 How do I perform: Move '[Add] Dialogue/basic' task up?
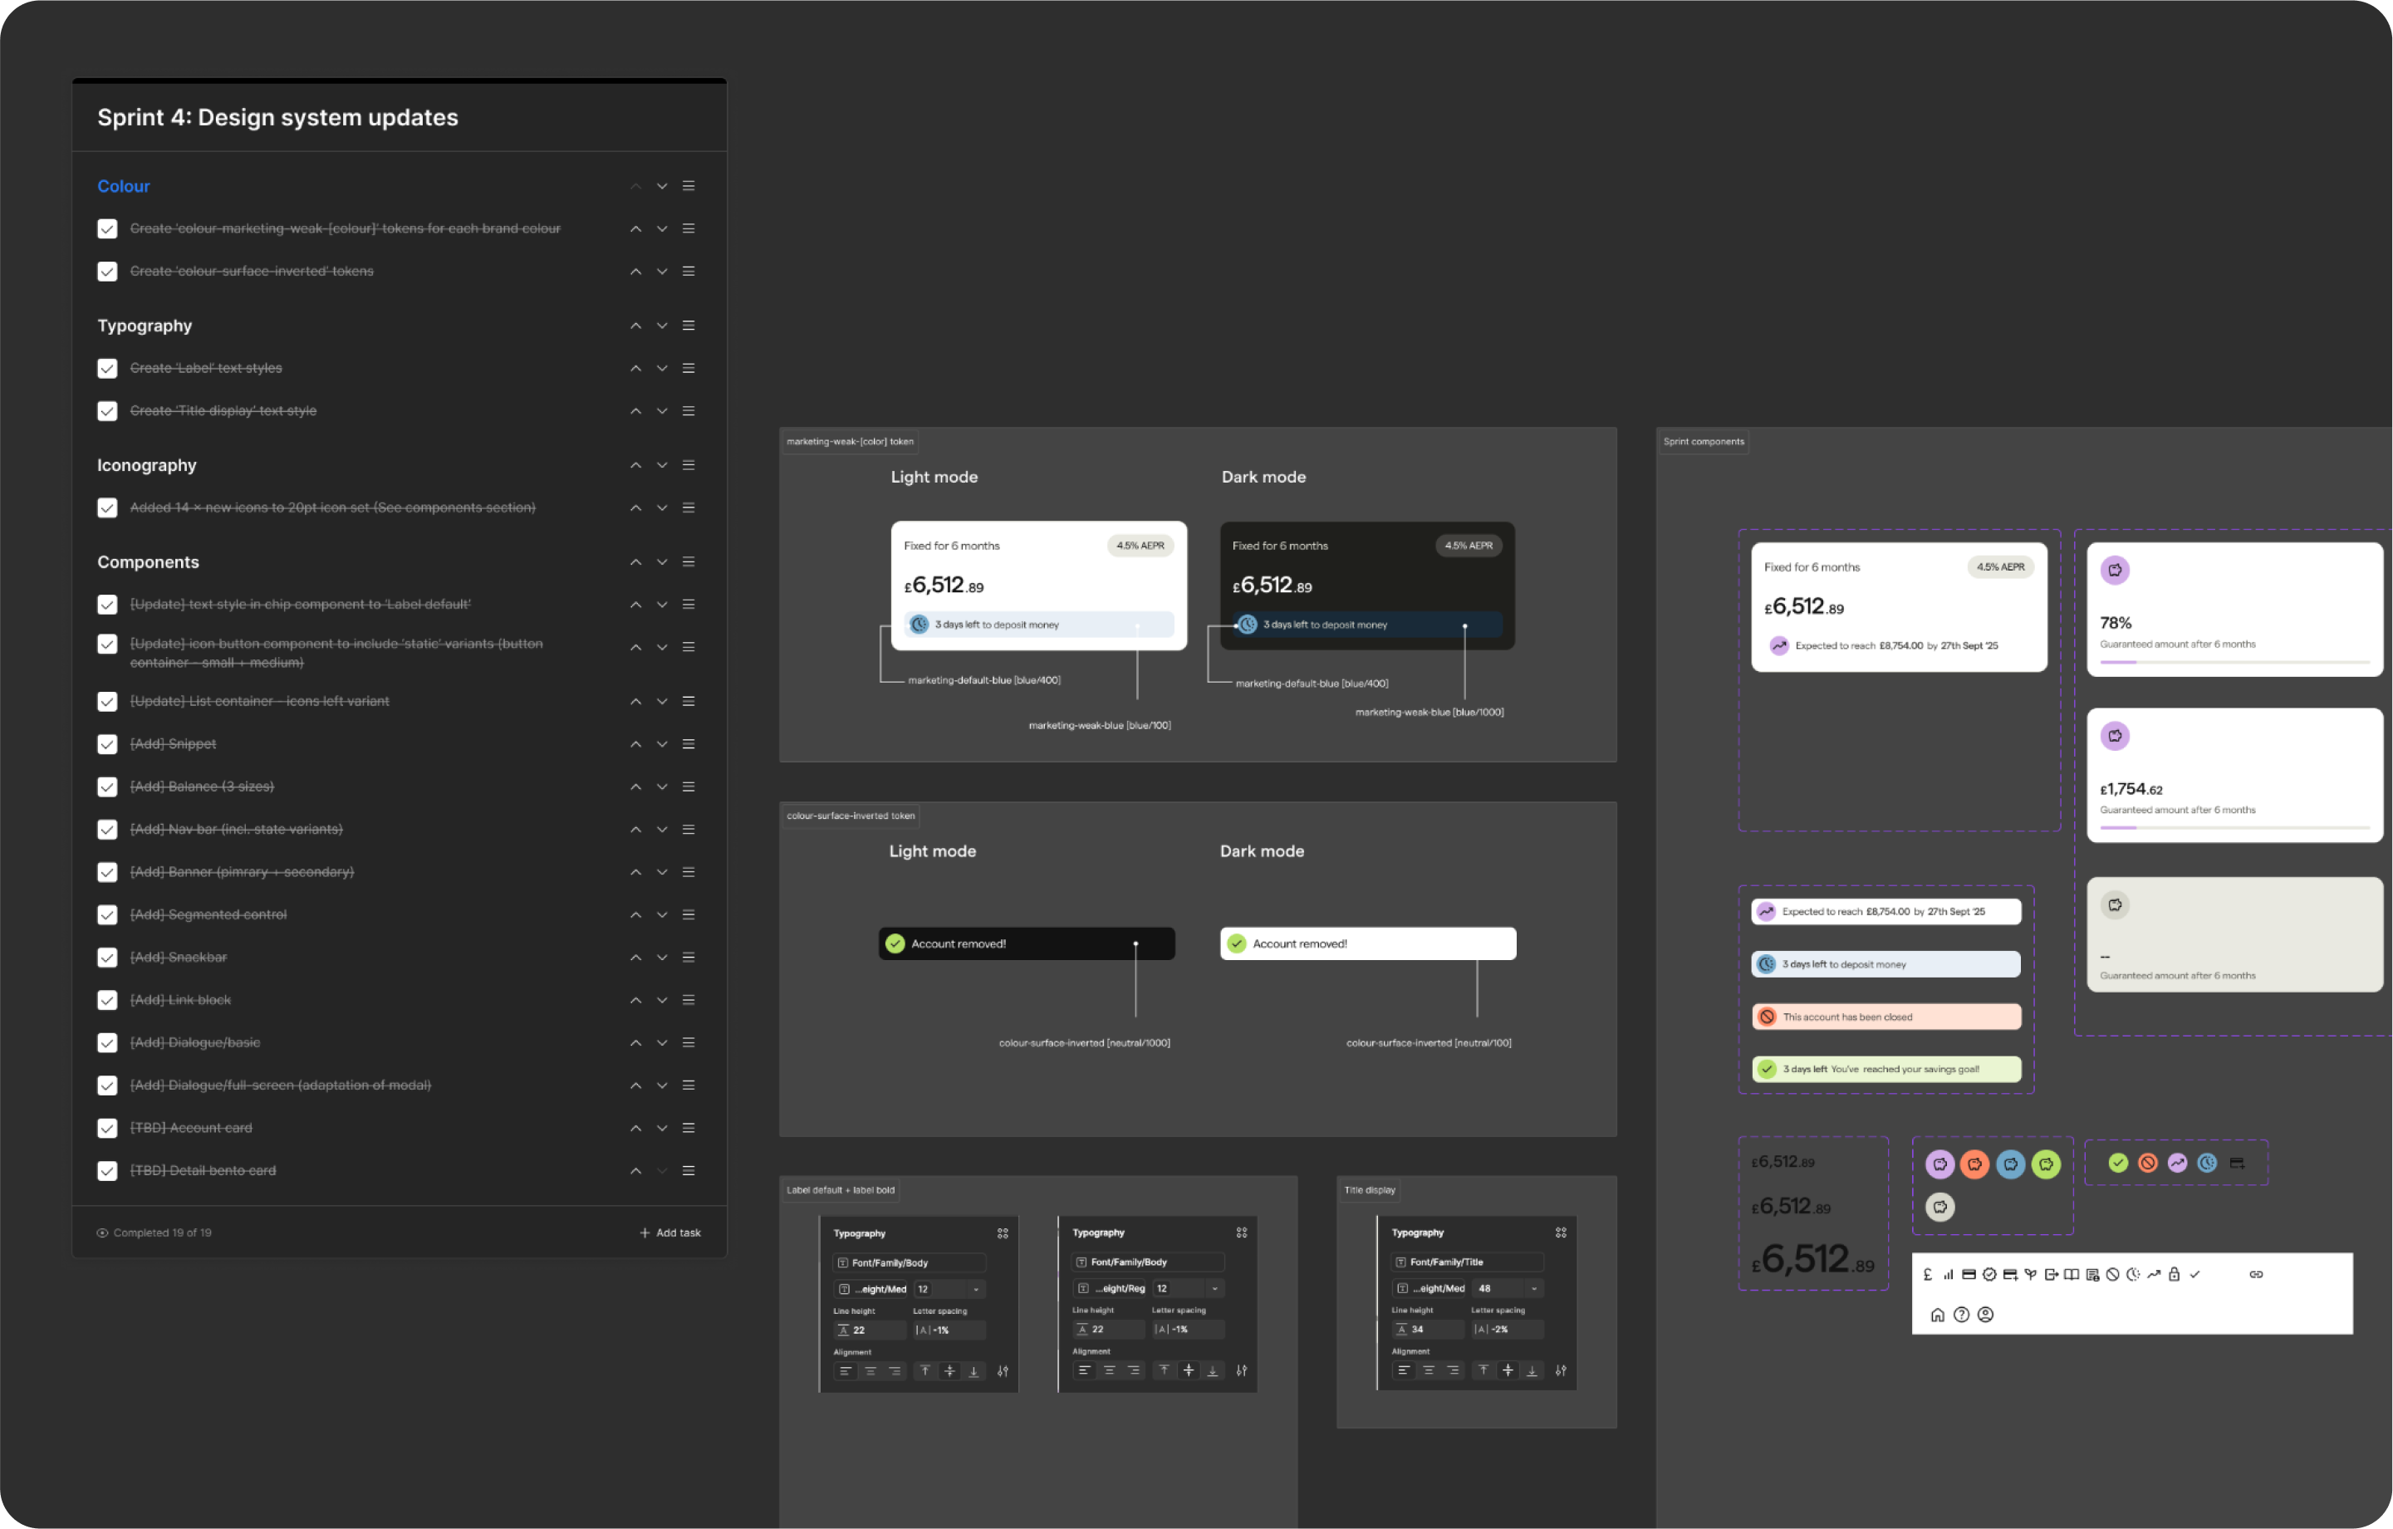[636, 1043]
